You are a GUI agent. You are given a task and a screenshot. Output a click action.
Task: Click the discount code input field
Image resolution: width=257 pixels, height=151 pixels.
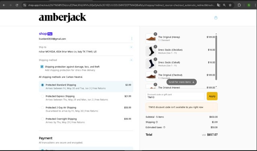coord(175,96)
